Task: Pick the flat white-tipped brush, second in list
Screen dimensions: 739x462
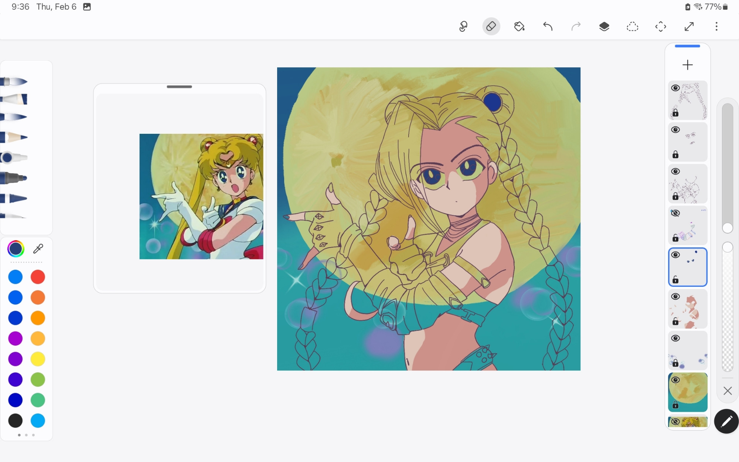Action: coord(14,99)
